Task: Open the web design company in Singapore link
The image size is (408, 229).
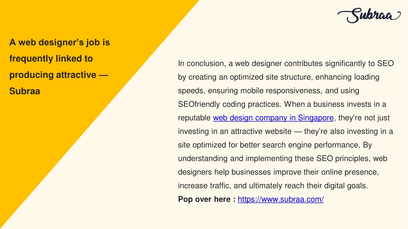Action: click(273, 118)
